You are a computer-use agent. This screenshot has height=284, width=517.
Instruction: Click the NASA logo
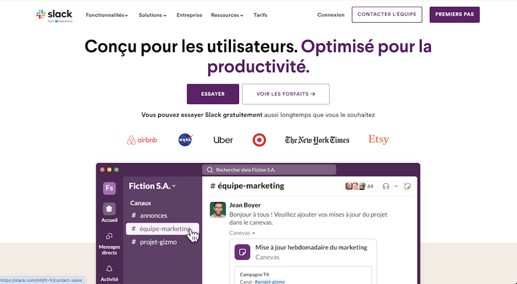pyautogui.click(x=186, y=140)
